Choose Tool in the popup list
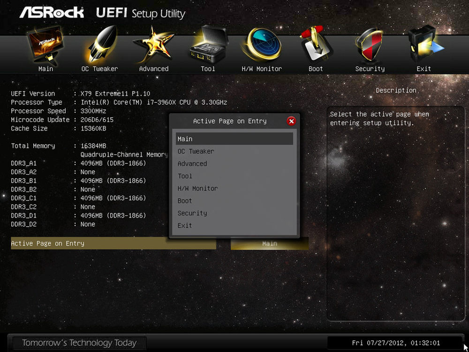This screenshot has width=469, height=352. (x=234, y=176)
